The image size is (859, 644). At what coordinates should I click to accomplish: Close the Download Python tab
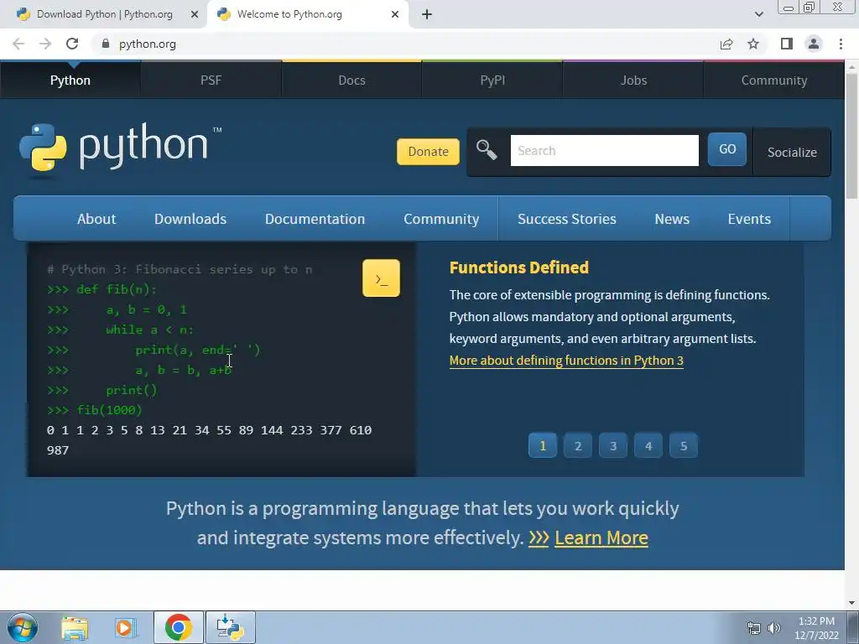pyautogui.click(x=194, y=14)
